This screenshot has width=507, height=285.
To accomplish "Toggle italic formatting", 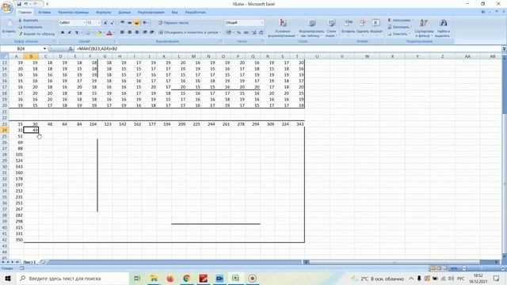I will coord(70,32).
